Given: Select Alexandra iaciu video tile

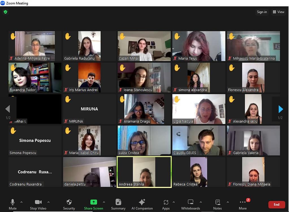Looking at the screenshot, I should (x=253, y=109).
